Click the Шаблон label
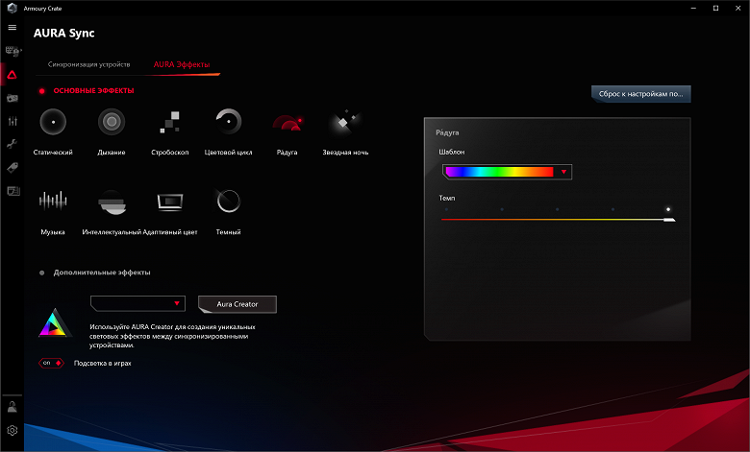This screenshot has height=452, width=750. point(452,152)
